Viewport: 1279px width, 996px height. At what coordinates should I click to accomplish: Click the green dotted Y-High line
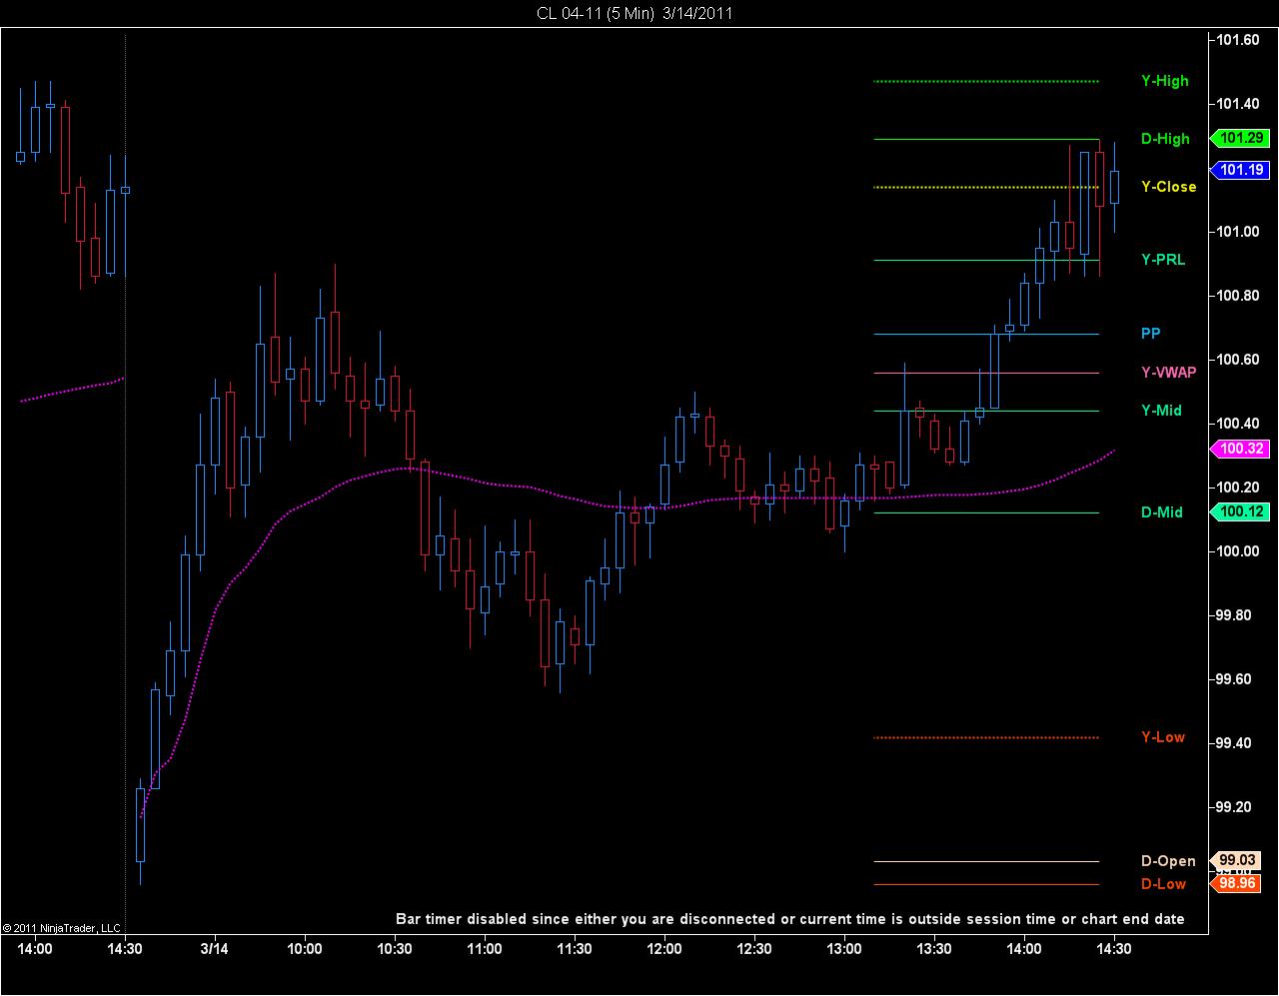pos(986,81)
